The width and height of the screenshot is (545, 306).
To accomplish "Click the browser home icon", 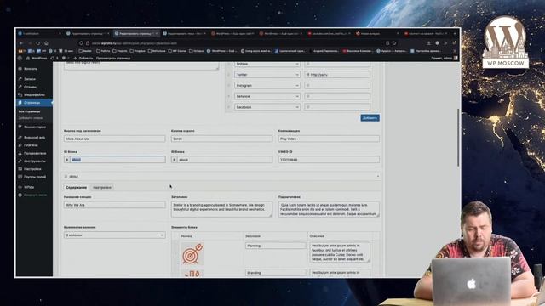I will point(46,43).
